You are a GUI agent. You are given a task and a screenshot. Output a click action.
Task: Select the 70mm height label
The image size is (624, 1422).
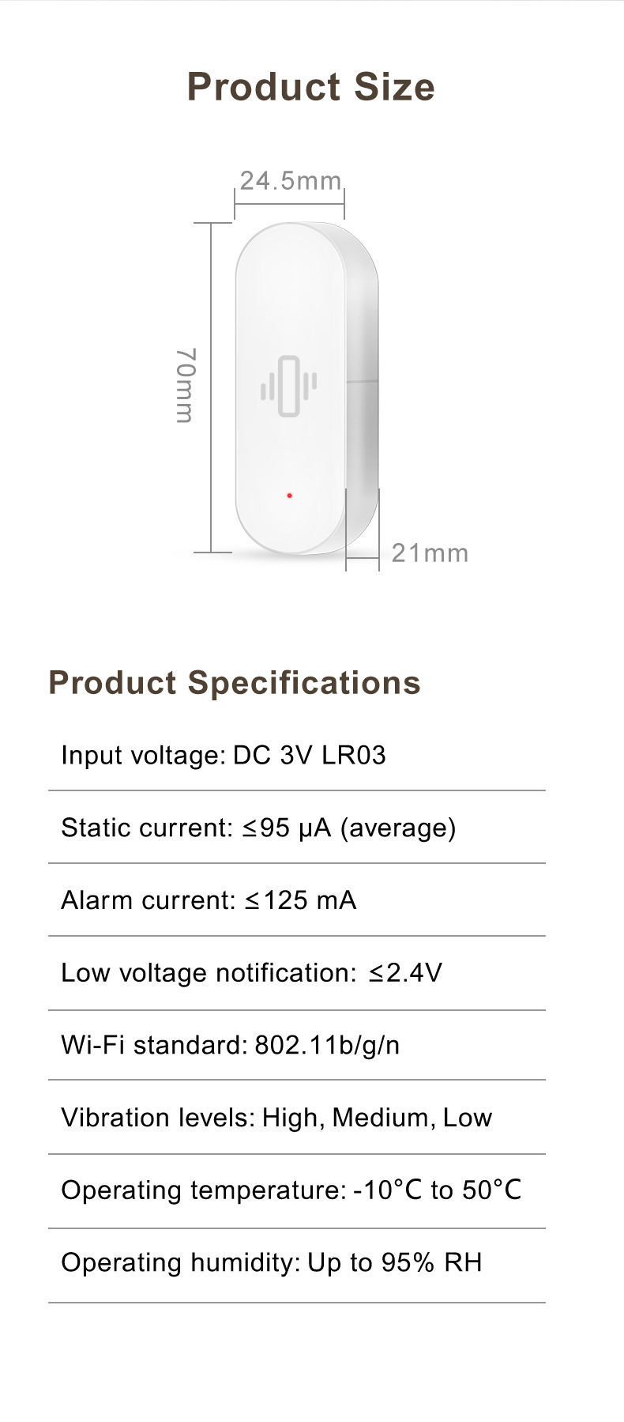click(x=185, y=385)
